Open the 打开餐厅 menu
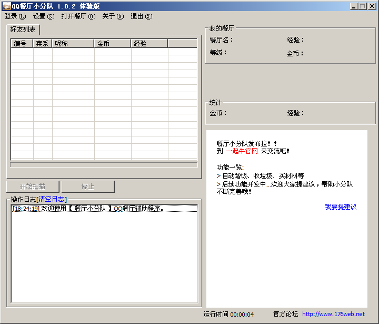Viewport: 379px width, 324px height. (78, 16)
